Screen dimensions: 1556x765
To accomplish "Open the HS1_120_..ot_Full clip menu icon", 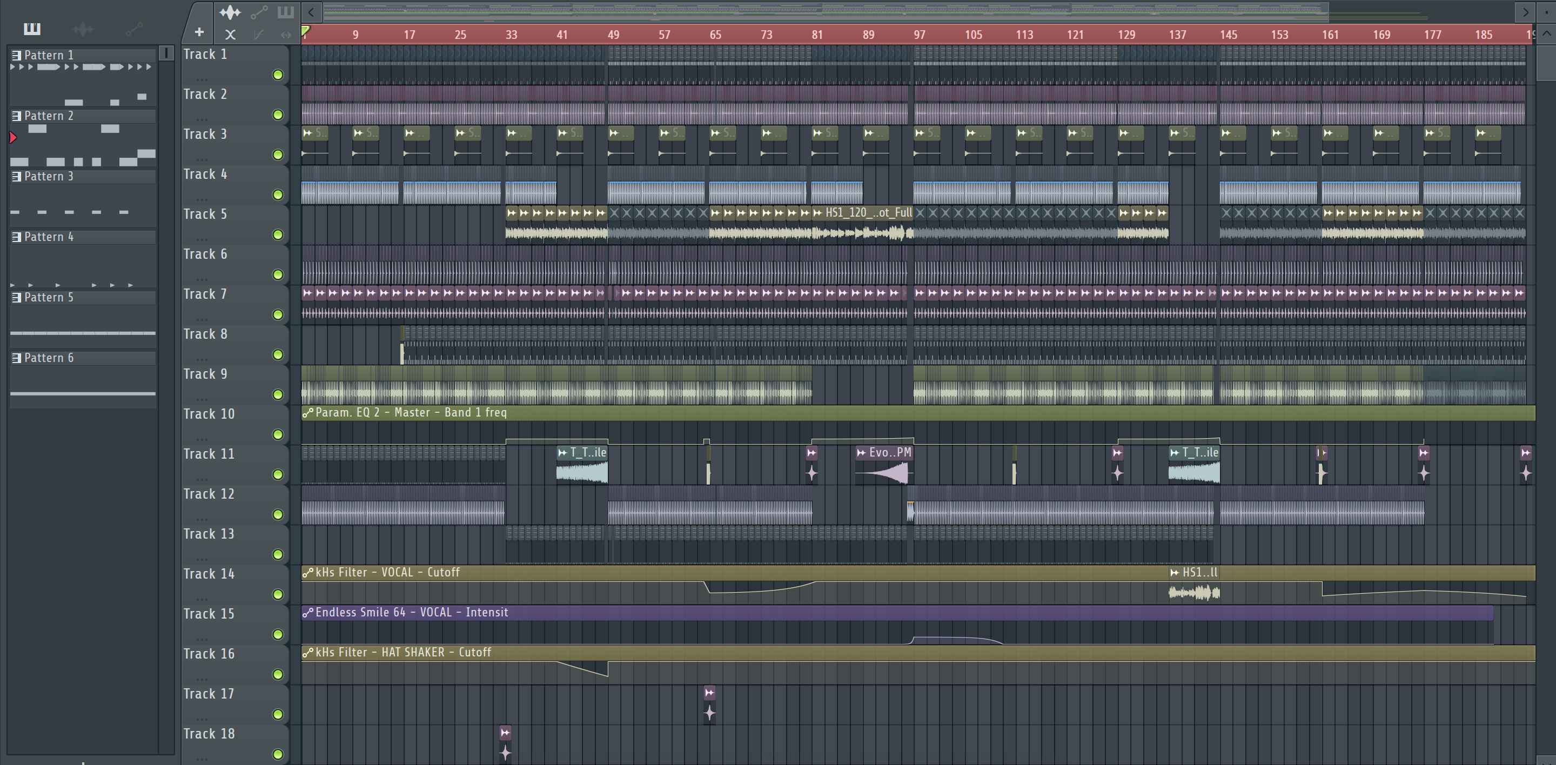I will pyautogui.click(x=818, y=212).
